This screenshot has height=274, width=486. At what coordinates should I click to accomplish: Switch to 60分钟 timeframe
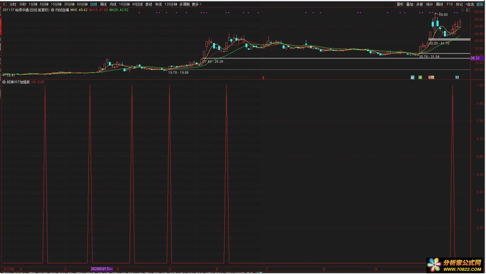tap(82, 4)
